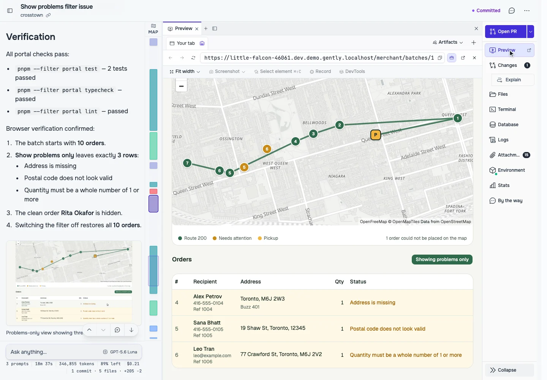Open the Terminal panel
Image resolution: width=547 pixels, height=380 pixels.
(x=509, y=109)
